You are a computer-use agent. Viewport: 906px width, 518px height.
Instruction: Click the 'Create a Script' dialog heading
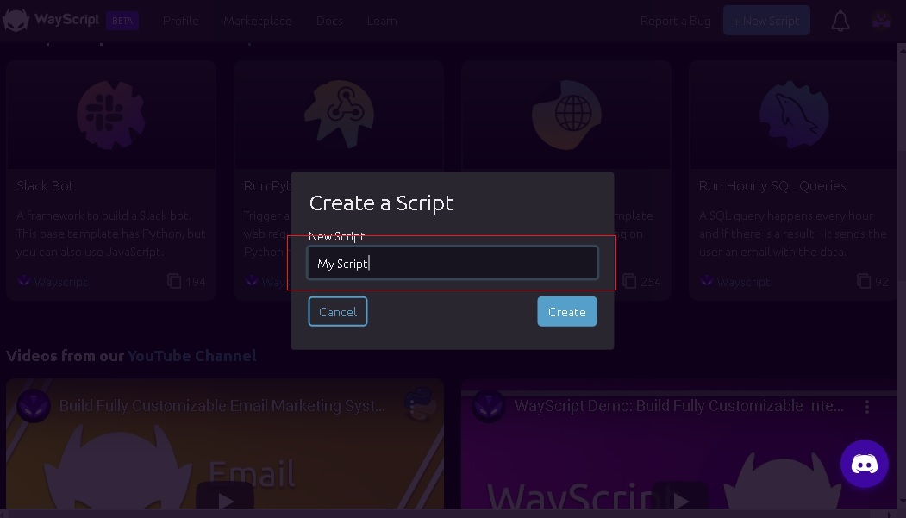click(x=381, y=203)
